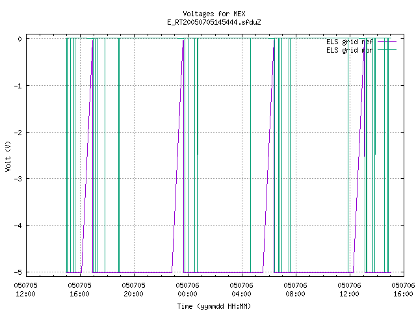Select the y-axis tick label "-2"
This screenshot has width=416, height=312.
point(18,133)
